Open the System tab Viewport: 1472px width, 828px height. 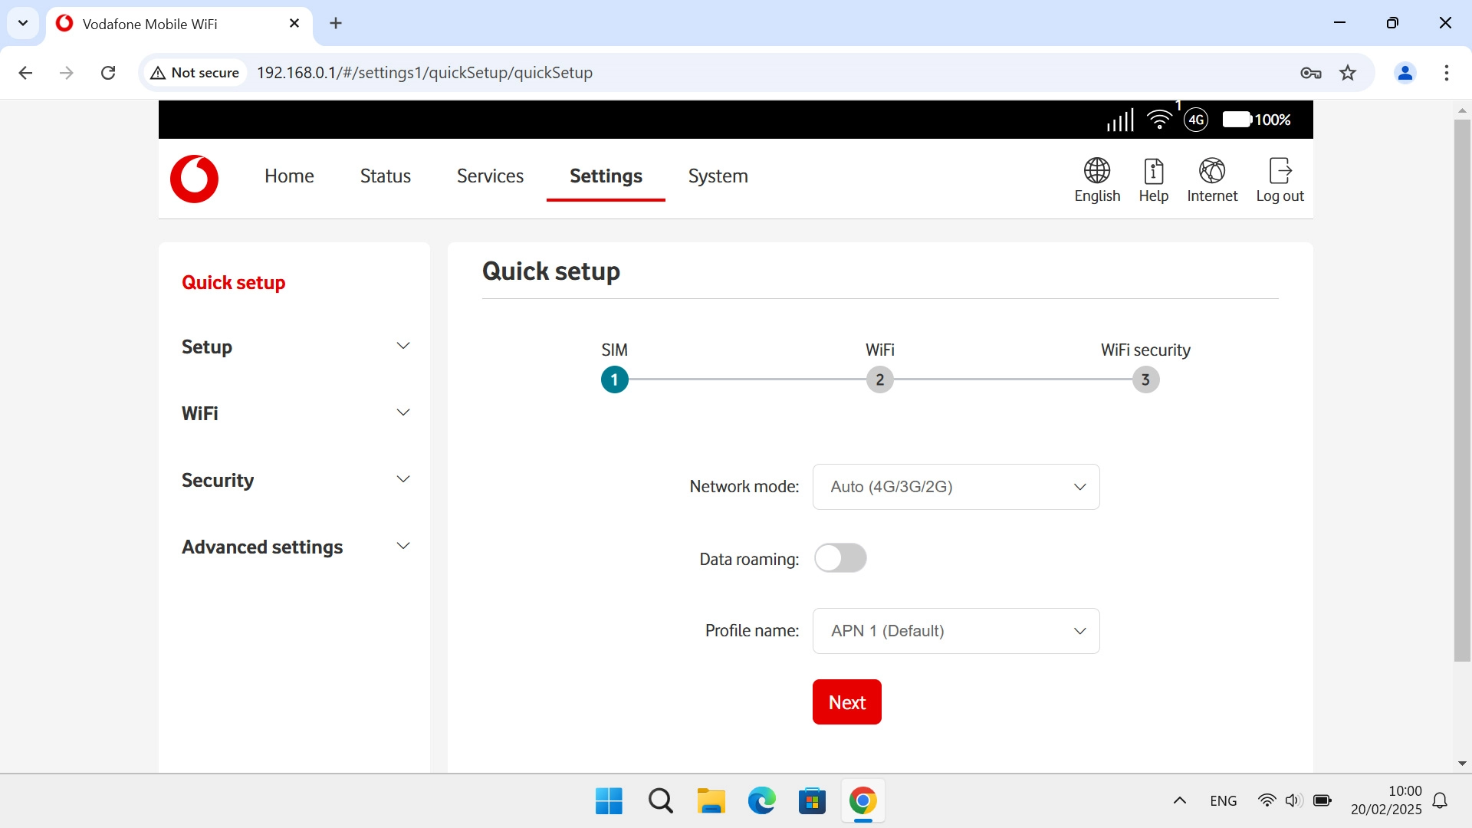(718, 176)
